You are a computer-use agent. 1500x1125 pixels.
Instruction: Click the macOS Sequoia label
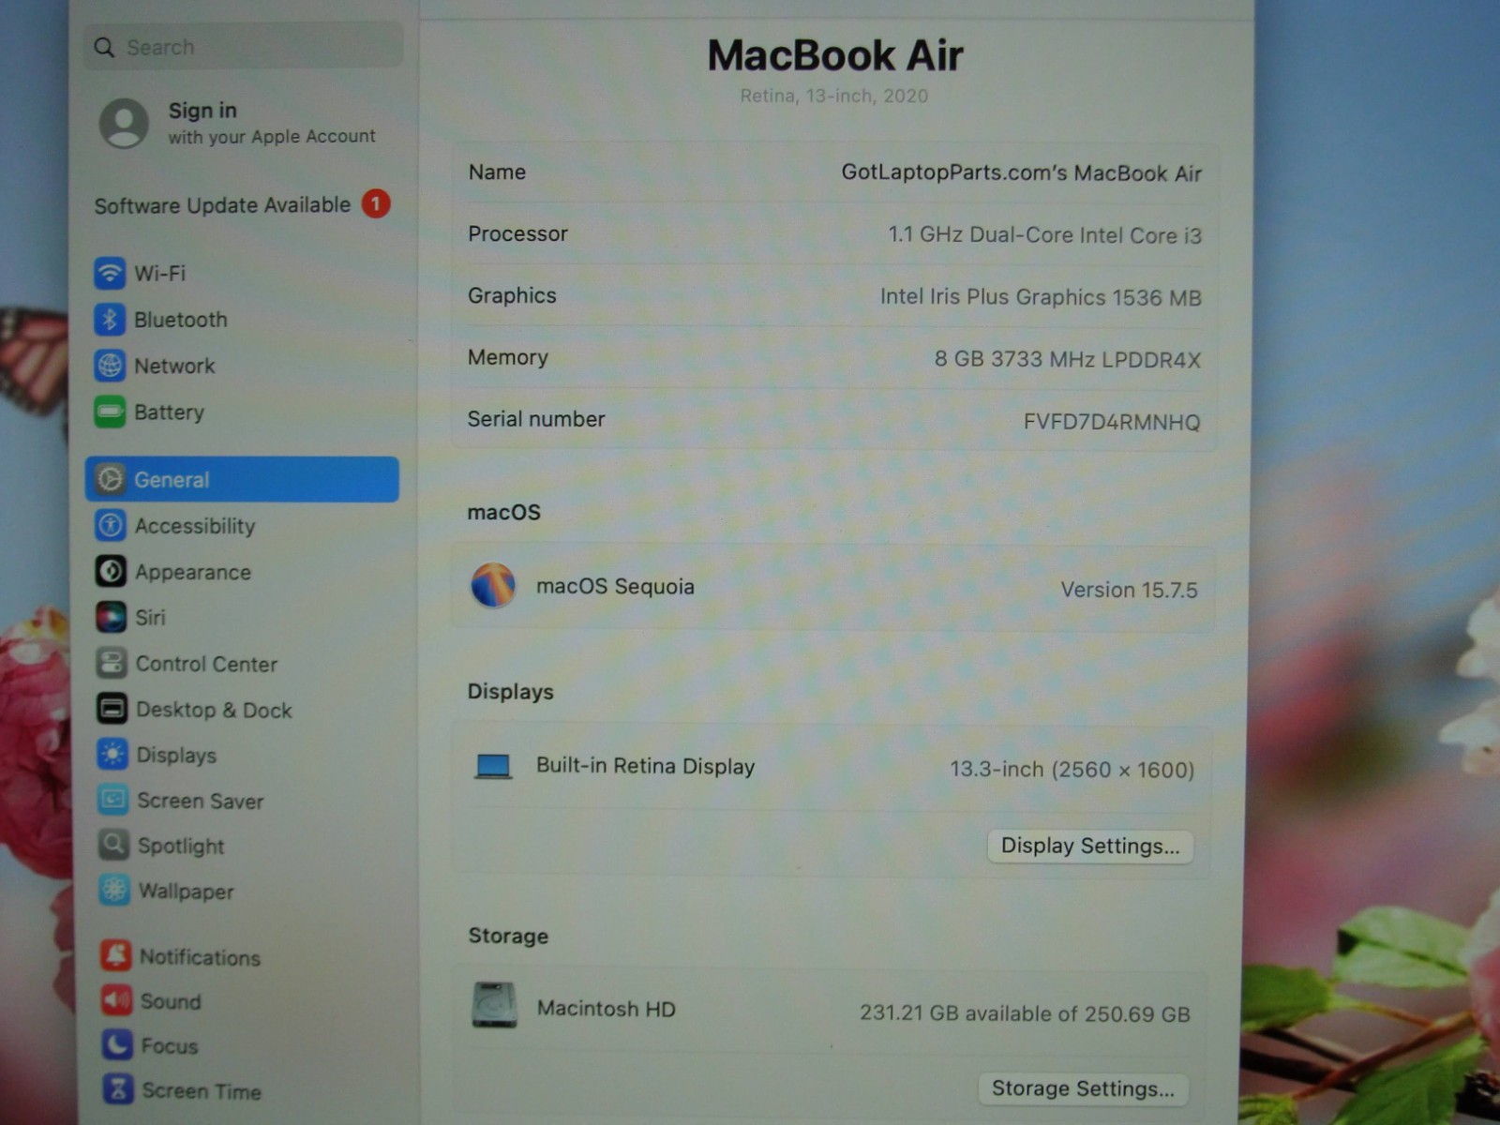[x=615, y=587]
